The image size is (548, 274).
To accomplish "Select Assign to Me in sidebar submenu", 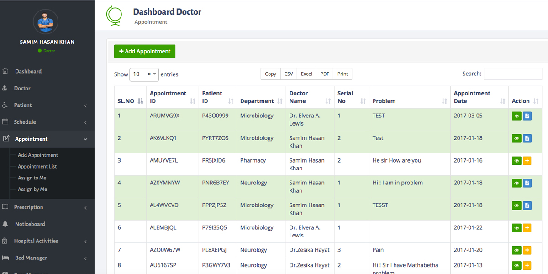I will click(32, 178).
